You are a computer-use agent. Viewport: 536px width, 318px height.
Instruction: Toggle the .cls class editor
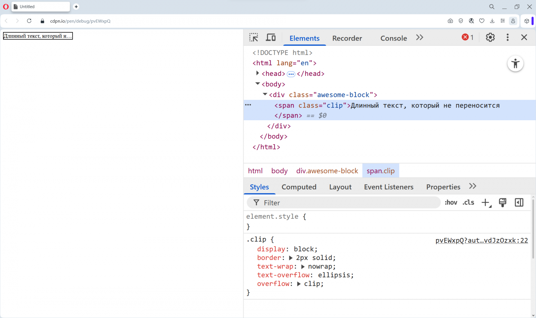tap(468, 202)
